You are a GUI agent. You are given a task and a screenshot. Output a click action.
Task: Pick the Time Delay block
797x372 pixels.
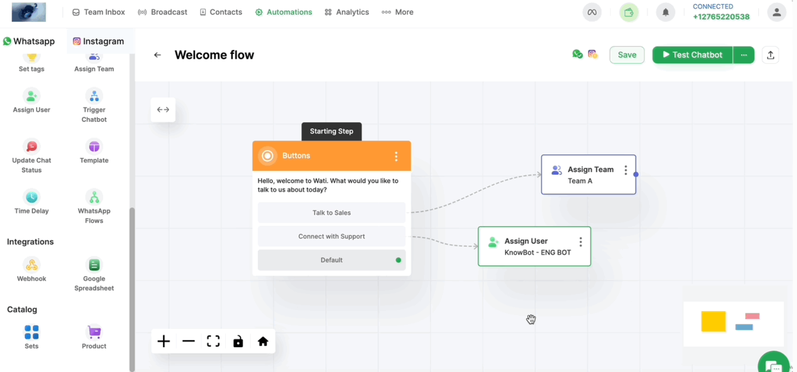tap(31, 202)
